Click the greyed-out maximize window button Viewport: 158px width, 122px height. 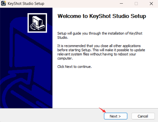coord(136,4)
